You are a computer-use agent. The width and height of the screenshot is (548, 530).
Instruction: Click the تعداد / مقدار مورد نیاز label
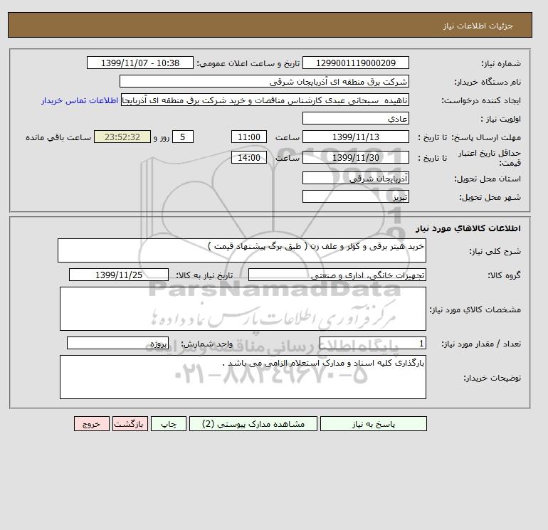tap(481, 344)
